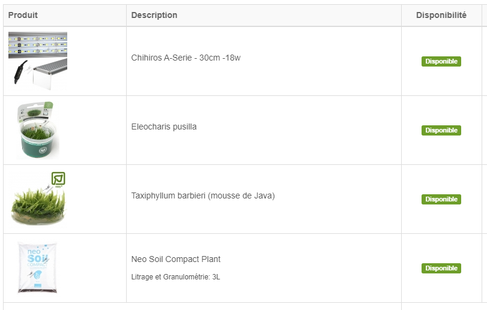Open the Neo Soil Compact Plant link
487x310 pixels.
point(176,259)
